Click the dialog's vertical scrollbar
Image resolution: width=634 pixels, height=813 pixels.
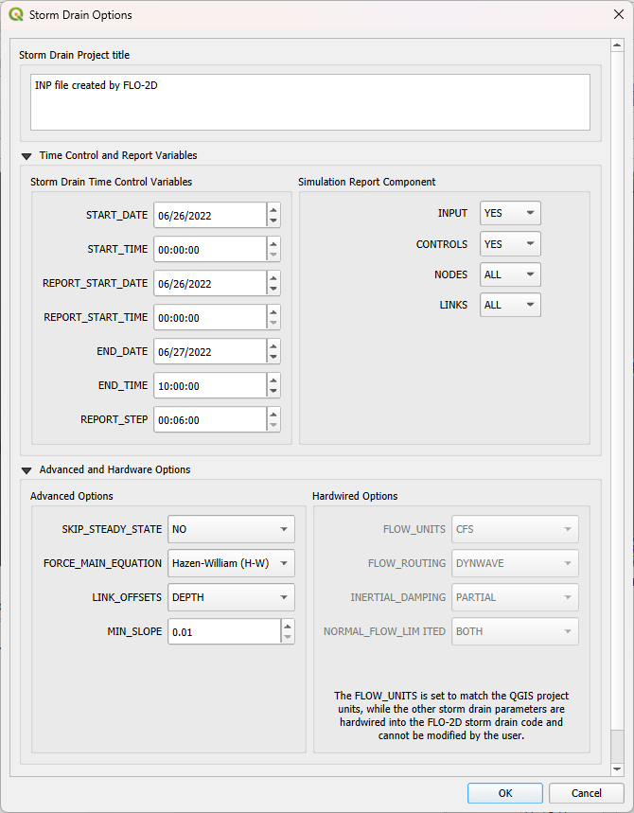tap(617, 379)
